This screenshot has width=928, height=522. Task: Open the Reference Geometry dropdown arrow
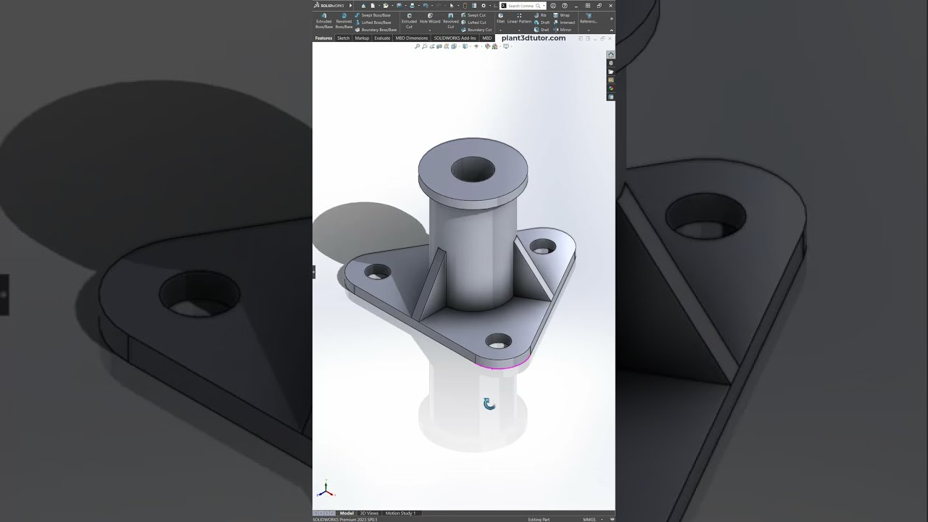(x=589, y=30)
